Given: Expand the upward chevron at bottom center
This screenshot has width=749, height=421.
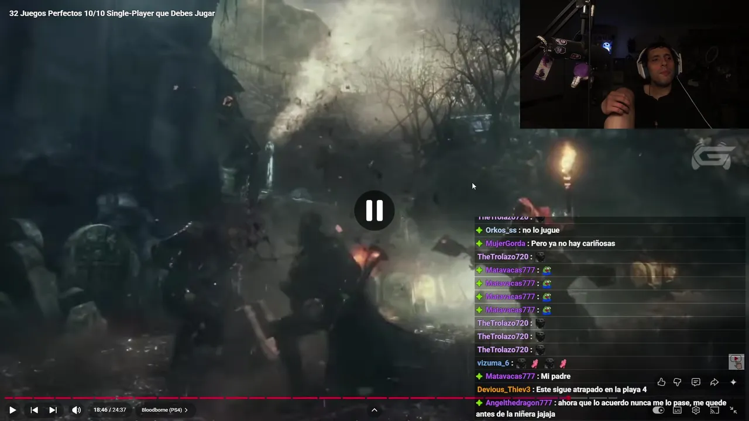Looking at the screenshot, I should pyautogui.click(x=374, y=410).
